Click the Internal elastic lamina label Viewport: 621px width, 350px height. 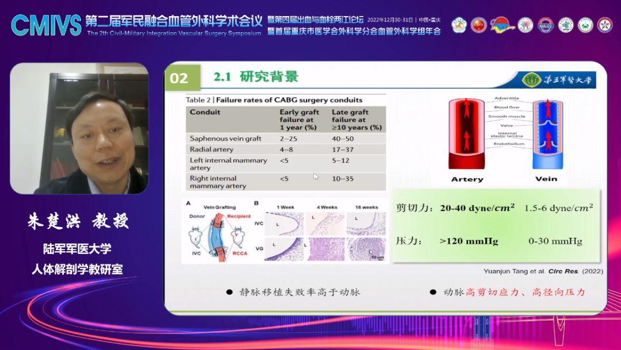pos(507,134)
